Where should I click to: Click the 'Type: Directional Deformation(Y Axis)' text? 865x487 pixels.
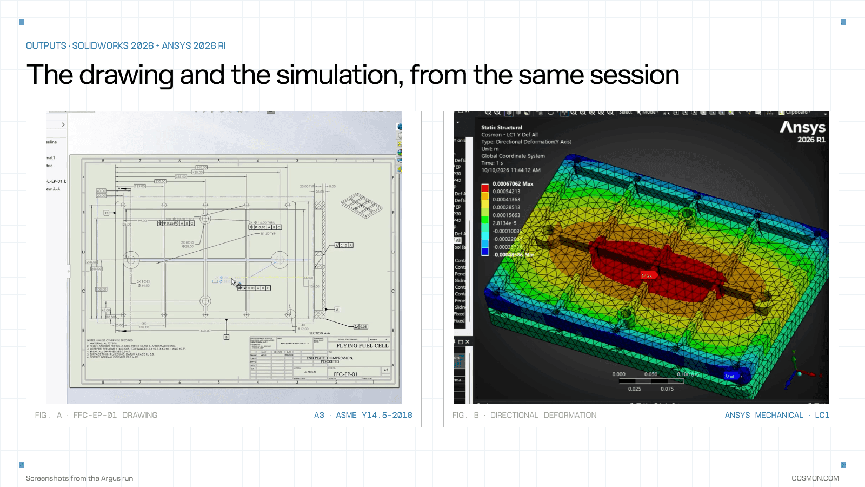point(527,142)
